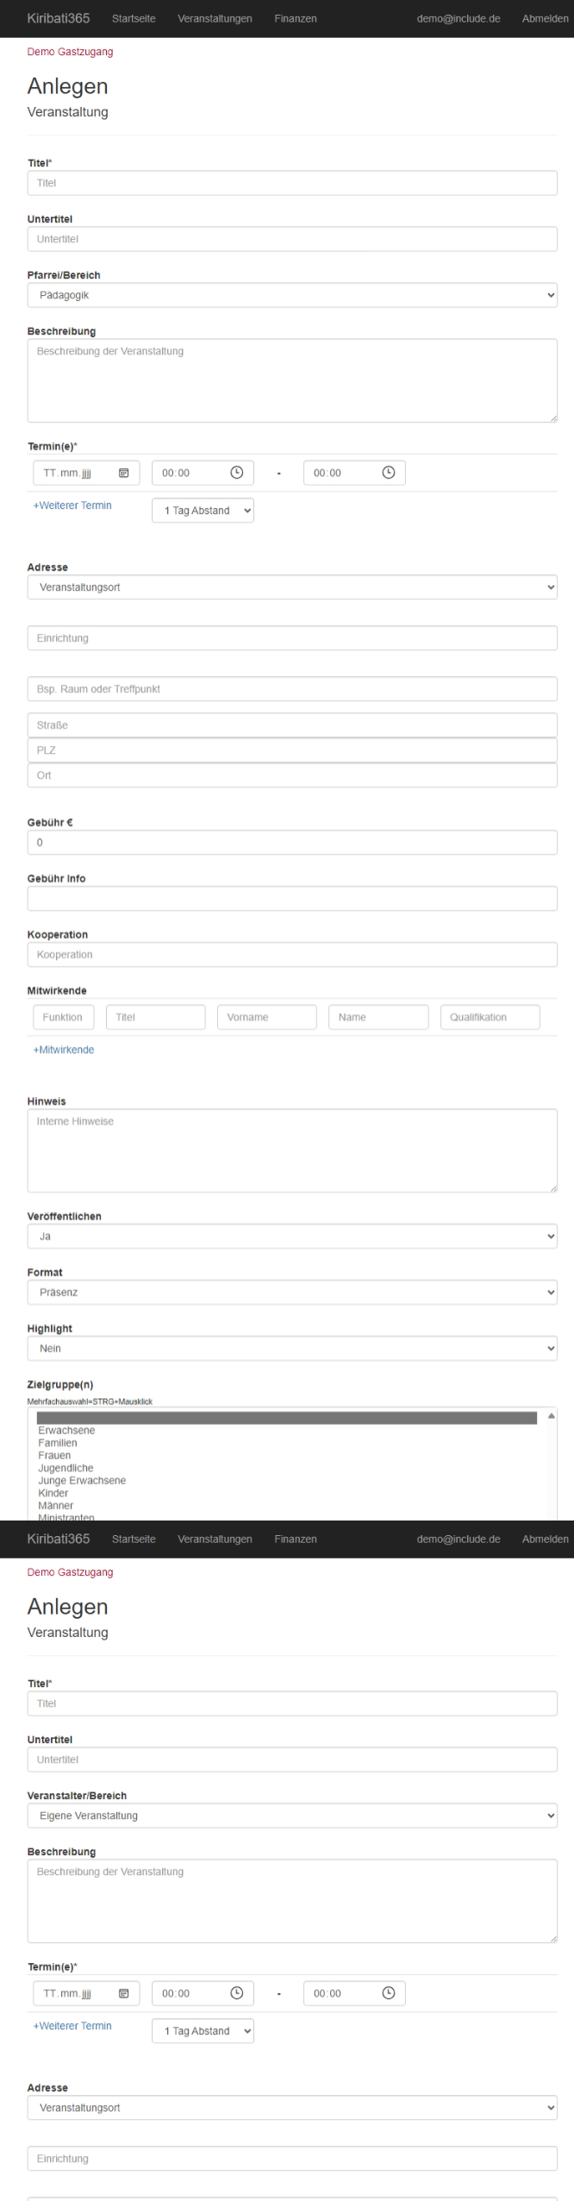Expand the Veröffentlichen dropdown
Viewport: 574px width, 2201px height.
[292, 1236]
